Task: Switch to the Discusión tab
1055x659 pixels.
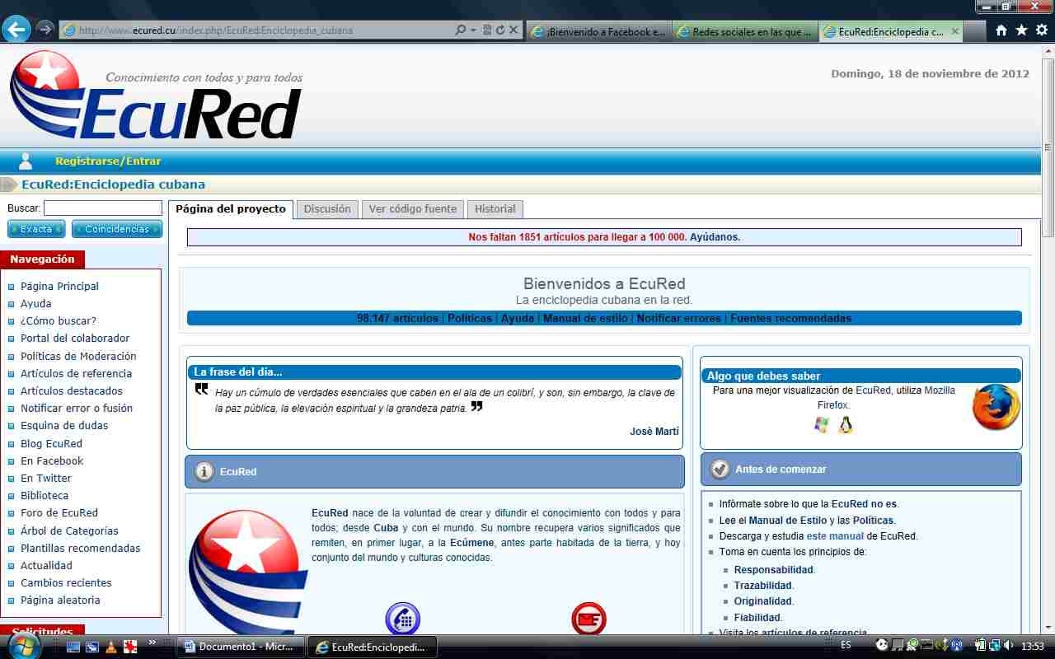Action: coord(327,209)
